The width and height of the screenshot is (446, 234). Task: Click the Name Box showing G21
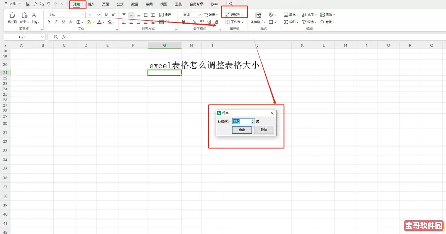[24, 37]
